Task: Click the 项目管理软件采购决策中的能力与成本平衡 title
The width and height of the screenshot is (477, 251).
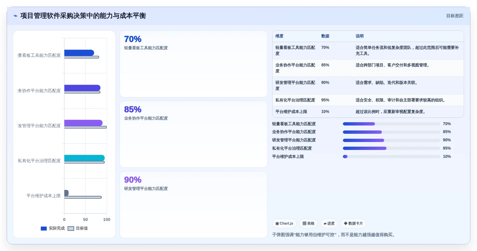Action: [83, 16]
